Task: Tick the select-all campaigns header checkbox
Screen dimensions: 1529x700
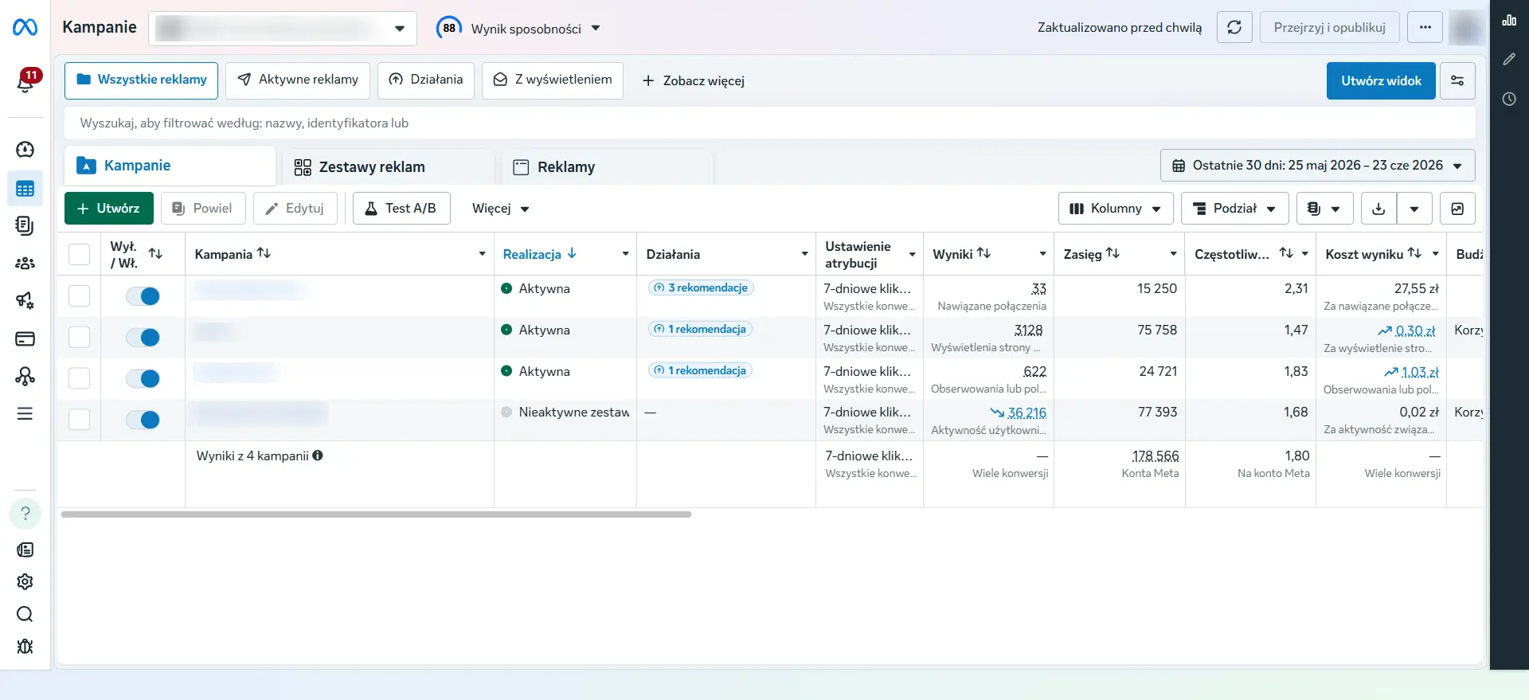Action: [79, 254]
